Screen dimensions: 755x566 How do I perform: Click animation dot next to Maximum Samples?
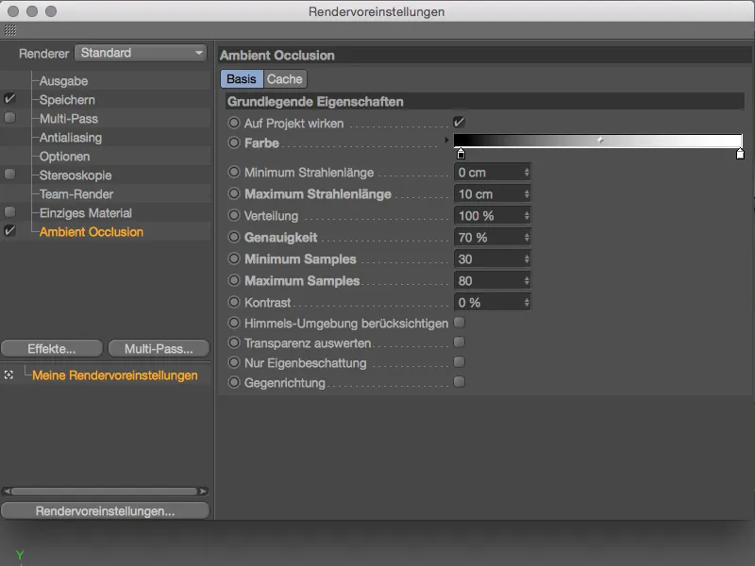pyautogui.click(x=233, y=280)
